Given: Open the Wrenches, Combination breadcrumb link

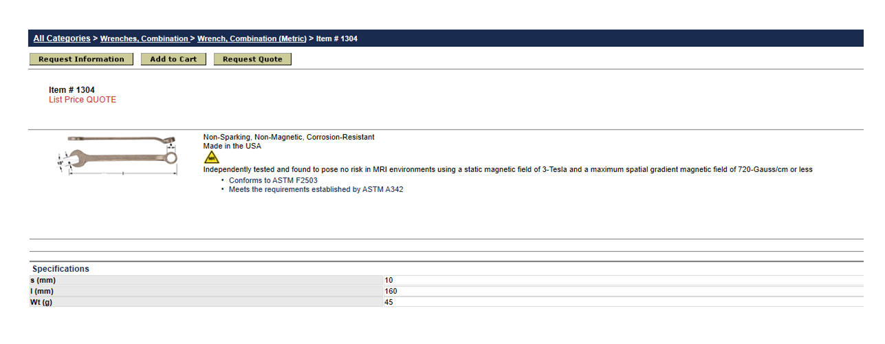Looking at the screenshot, I should (x=144, y=39).
